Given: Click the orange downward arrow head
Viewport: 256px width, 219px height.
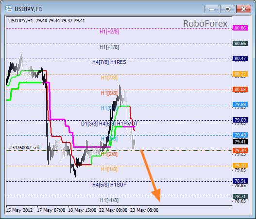Looking at the screenshot, I should pyautogui.click(x=157, y=195).
